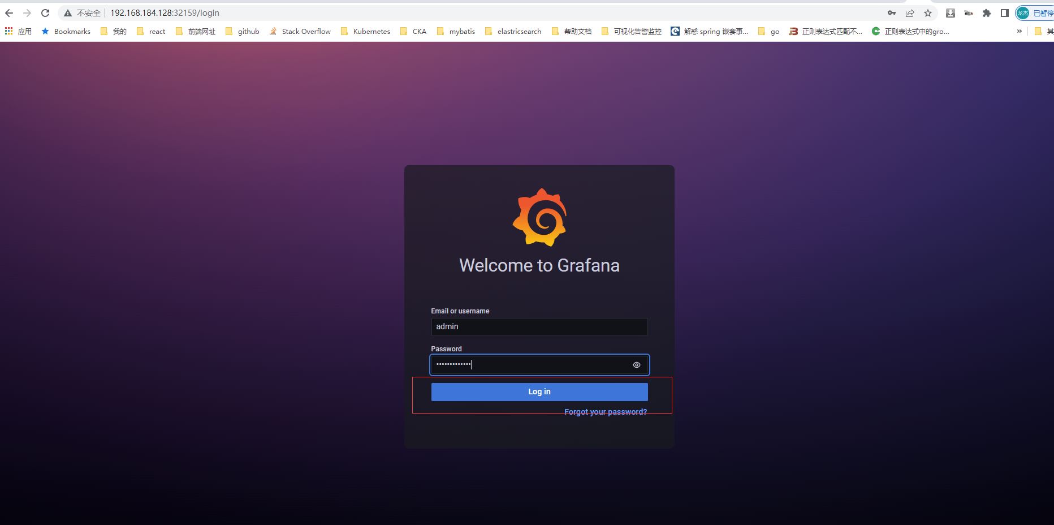This screenshot has height=525, width=1054.
Task: Open the CKA bookmark folder
Action: 413,31
